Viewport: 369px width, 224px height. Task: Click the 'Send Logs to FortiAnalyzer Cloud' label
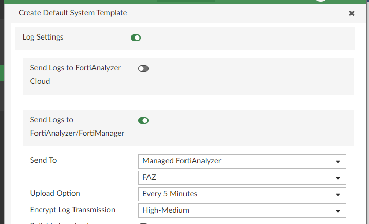(76, 74)
